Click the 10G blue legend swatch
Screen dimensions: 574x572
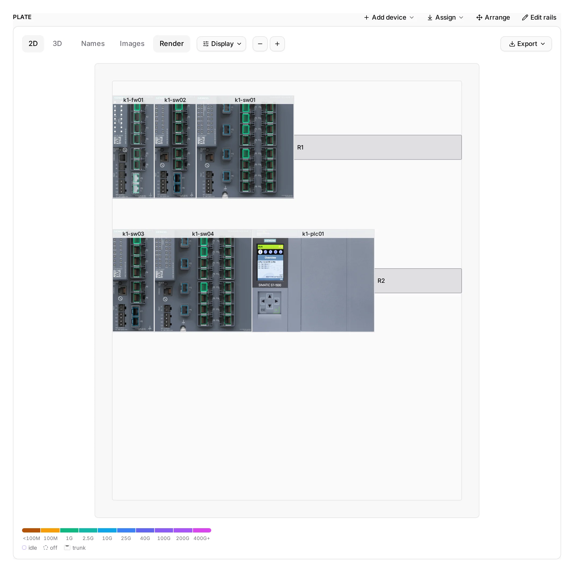pos(107,531)
